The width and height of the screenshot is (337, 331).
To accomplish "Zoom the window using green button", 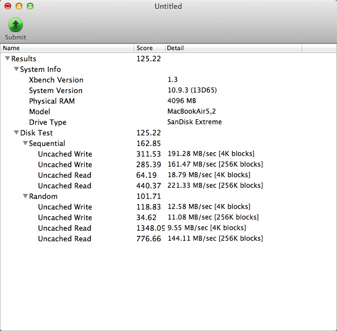I will click(30, 6).
